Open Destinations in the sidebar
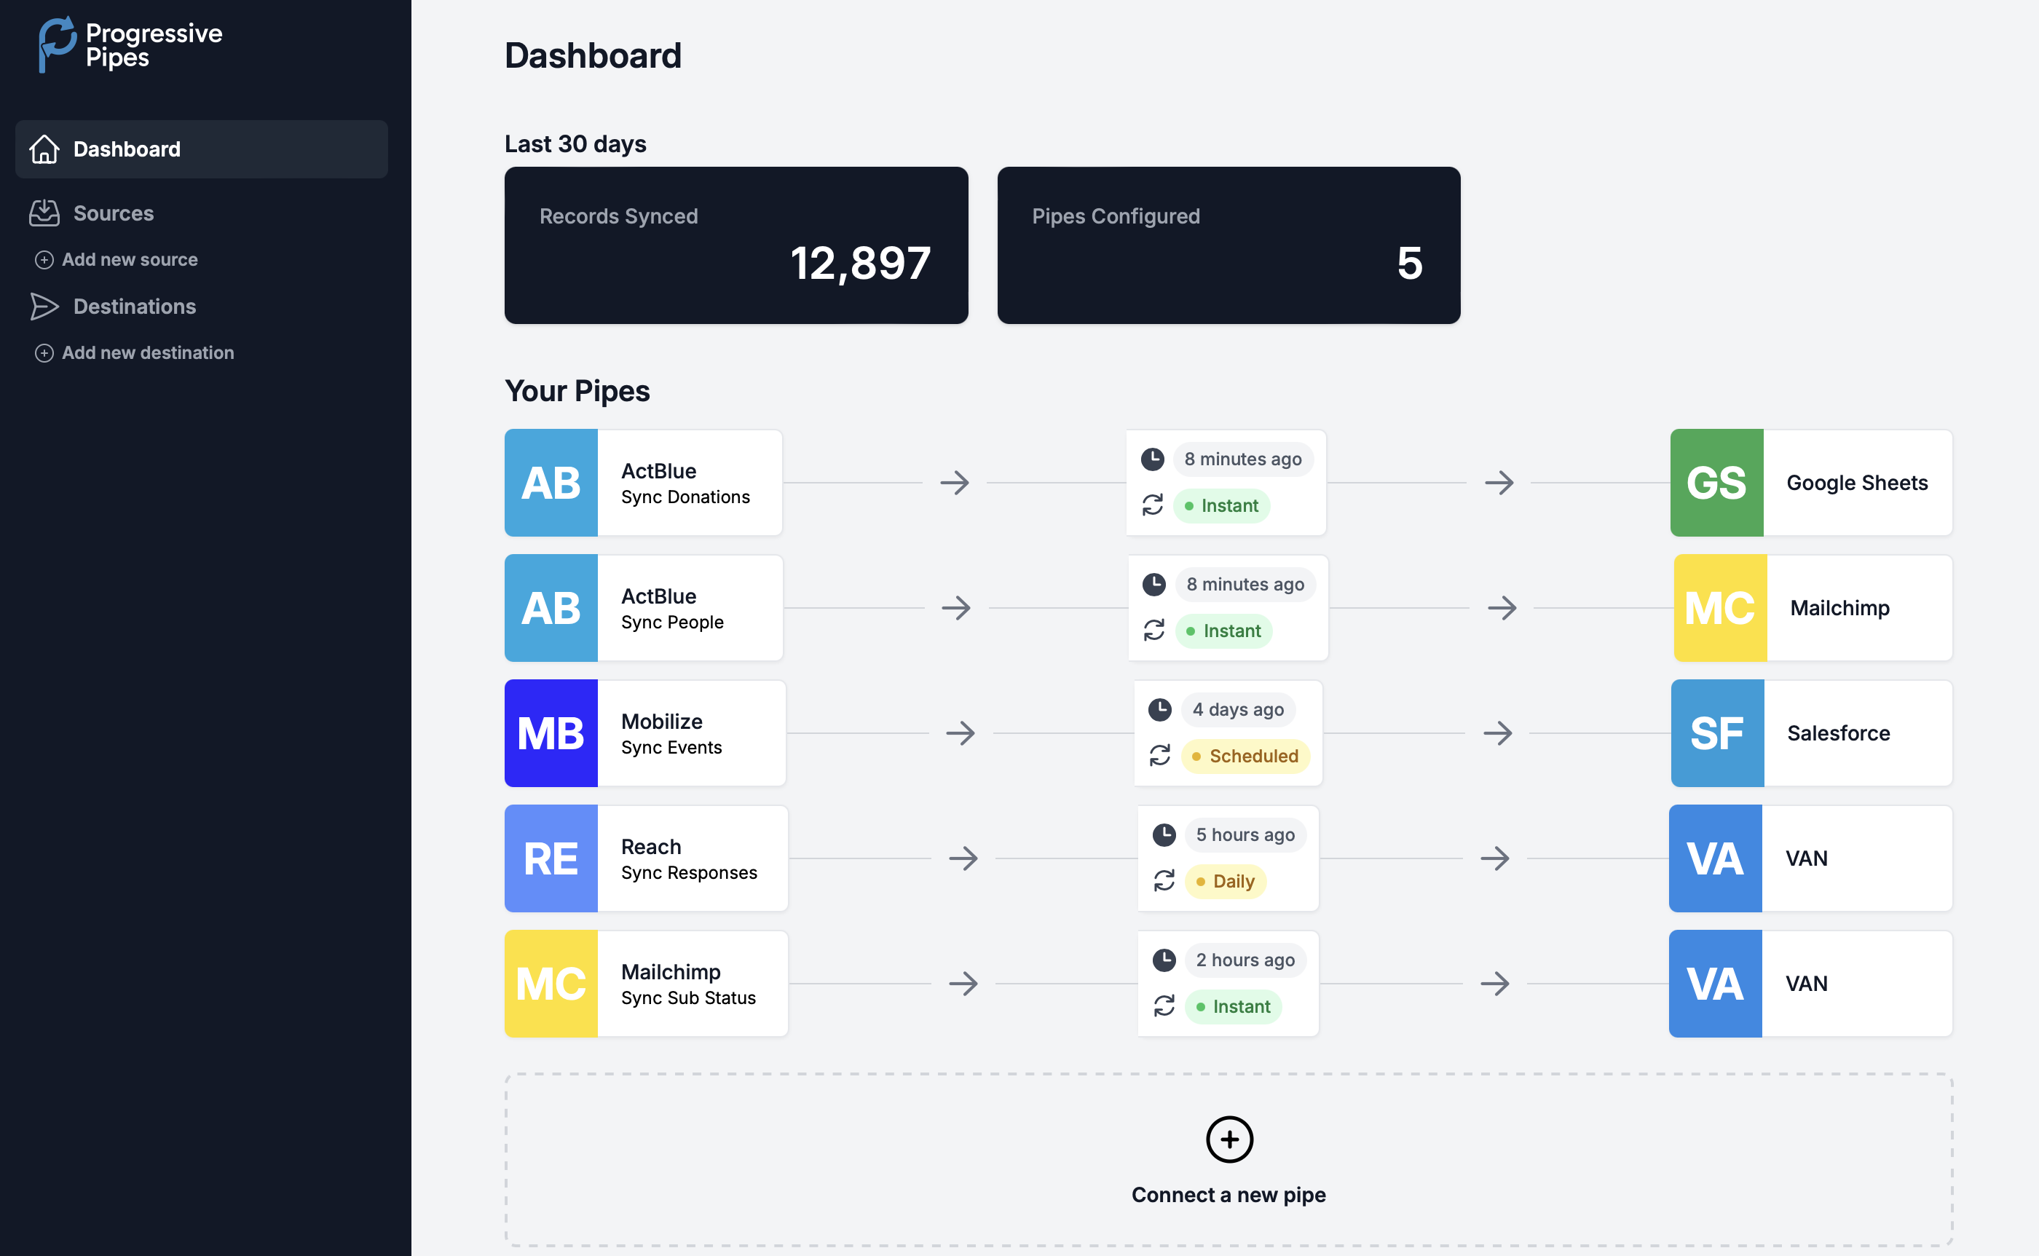Image resolution: width=2039 pixels, height=1256 pixels. click(135, 307)
